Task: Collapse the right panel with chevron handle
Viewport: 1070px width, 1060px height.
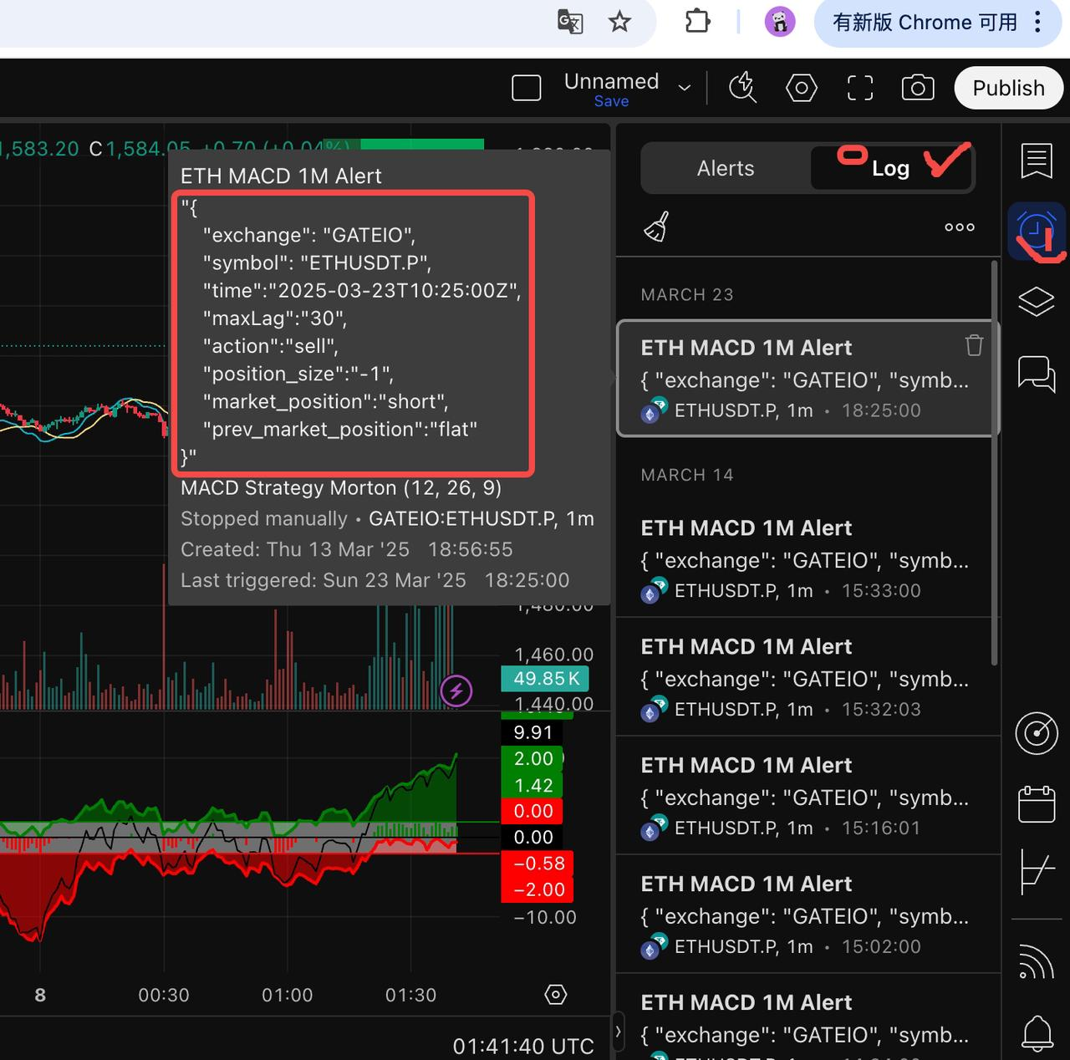Action: tap(618, 1032)
